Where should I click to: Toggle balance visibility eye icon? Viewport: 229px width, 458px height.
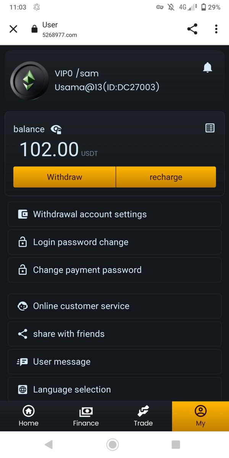pyautogui.click(x=56, y=129)
